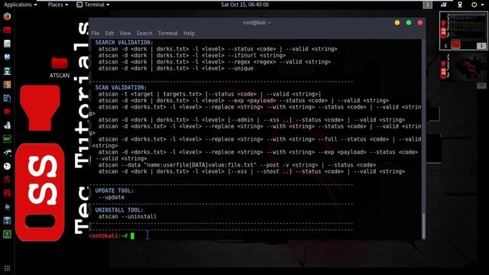Open the Edit menu in terminal
This screenshot has height=275, width=489.
tap(109, 33)
